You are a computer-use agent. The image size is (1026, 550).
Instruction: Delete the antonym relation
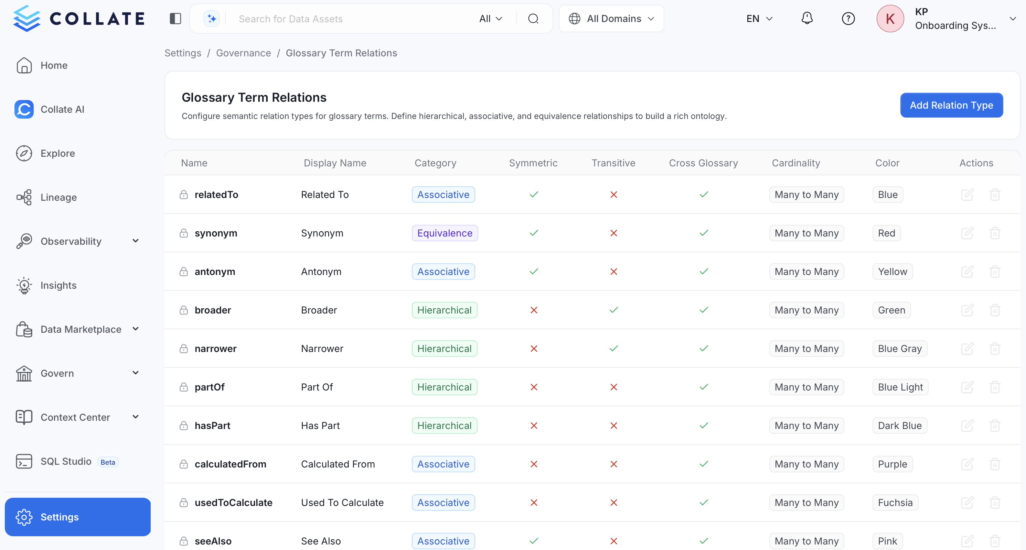click(x=995, y=272)
